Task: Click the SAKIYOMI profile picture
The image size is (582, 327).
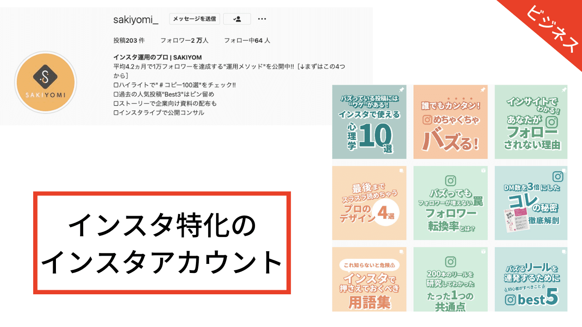Action: coord(45,82)
